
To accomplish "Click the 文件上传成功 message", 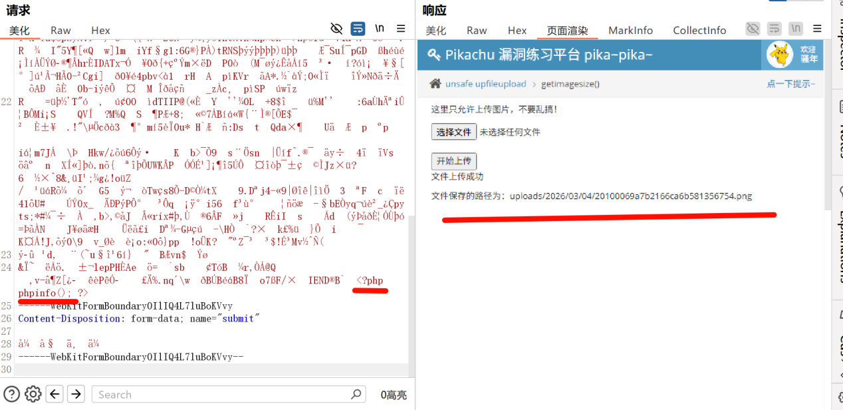I will [457, 176].
